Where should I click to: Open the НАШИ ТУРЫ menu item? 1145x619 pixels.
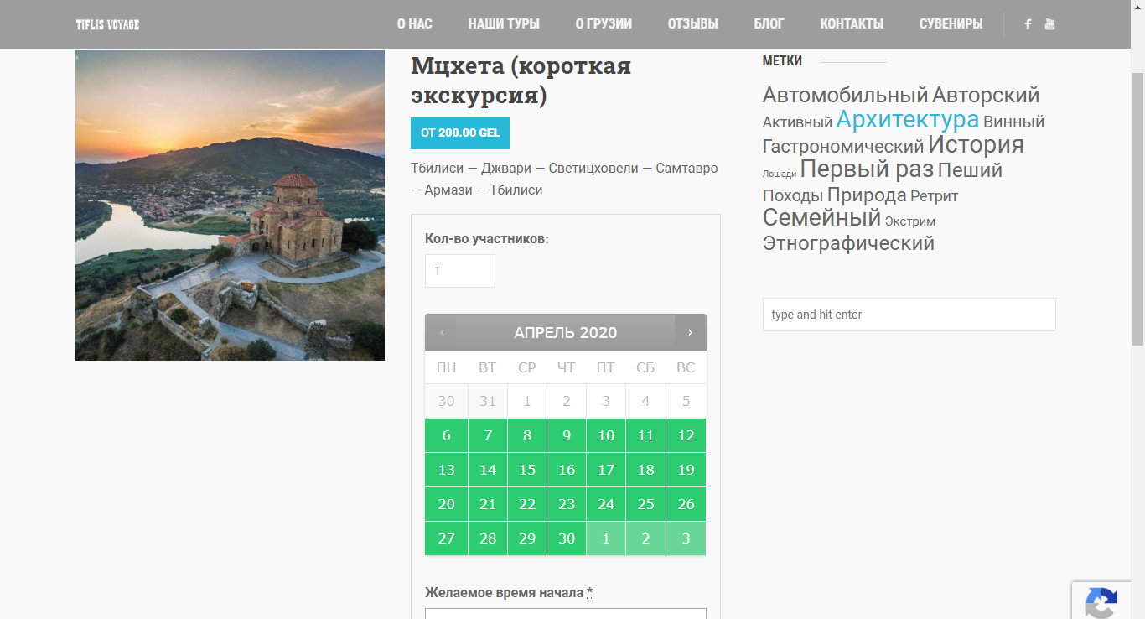coord(504,24)
